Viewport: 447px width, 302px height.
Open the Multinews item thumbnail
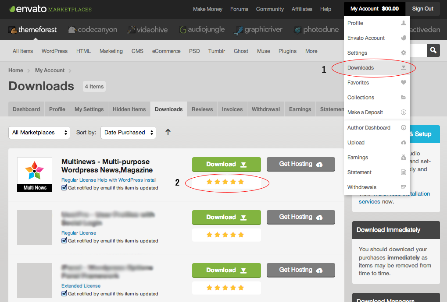[35, 174]
